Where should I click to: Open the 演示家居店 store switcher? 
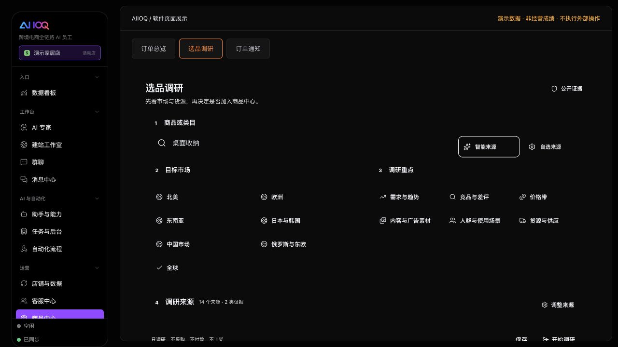click(60, 53)
